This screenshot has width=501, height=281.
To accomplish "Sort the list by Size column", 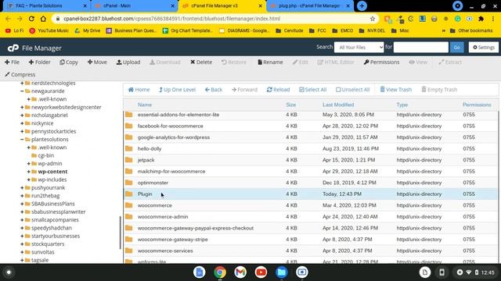I will [290, 105].
